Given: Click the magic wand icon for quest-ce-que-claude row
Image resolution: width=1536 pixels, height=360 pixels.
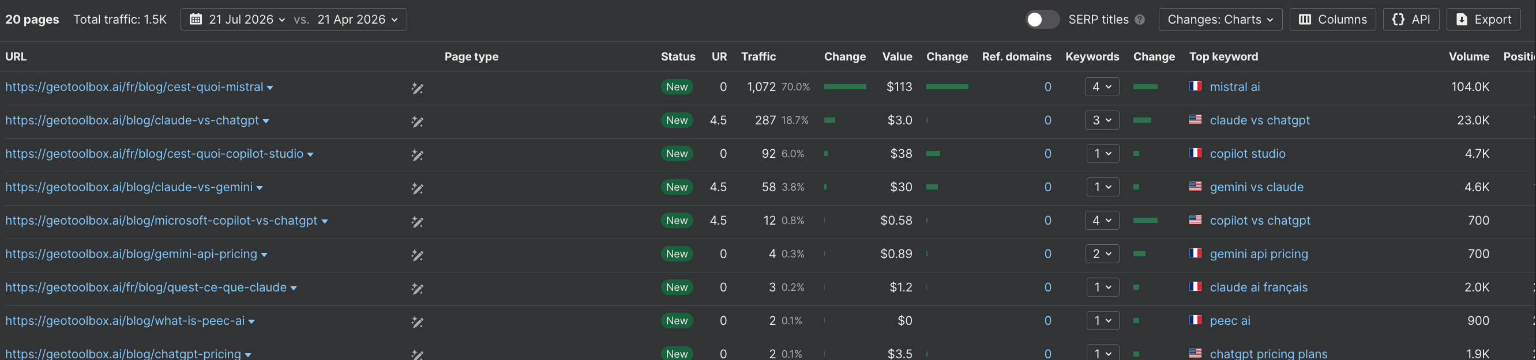Looking at the screenshot, I should (x=418, y=288).
